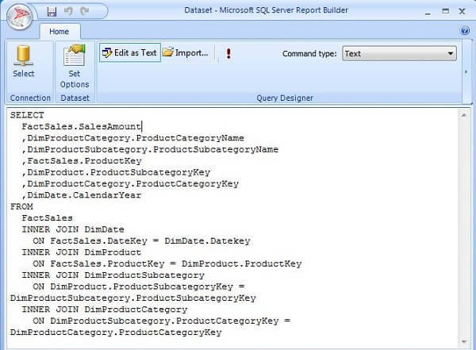The width and height of the screenshot is (476, 350).
Task: Click the Import query button
Action: tap(186, 53)
